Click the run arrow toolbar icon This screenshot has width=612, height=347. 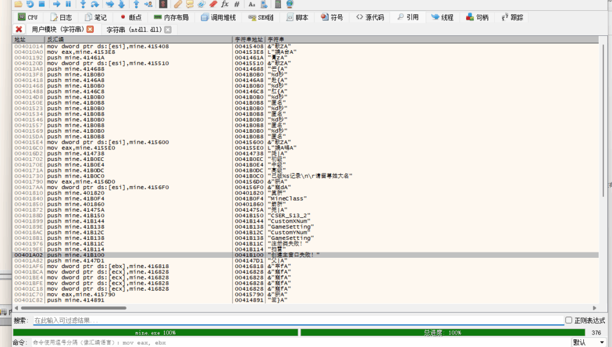click(56, 4)
